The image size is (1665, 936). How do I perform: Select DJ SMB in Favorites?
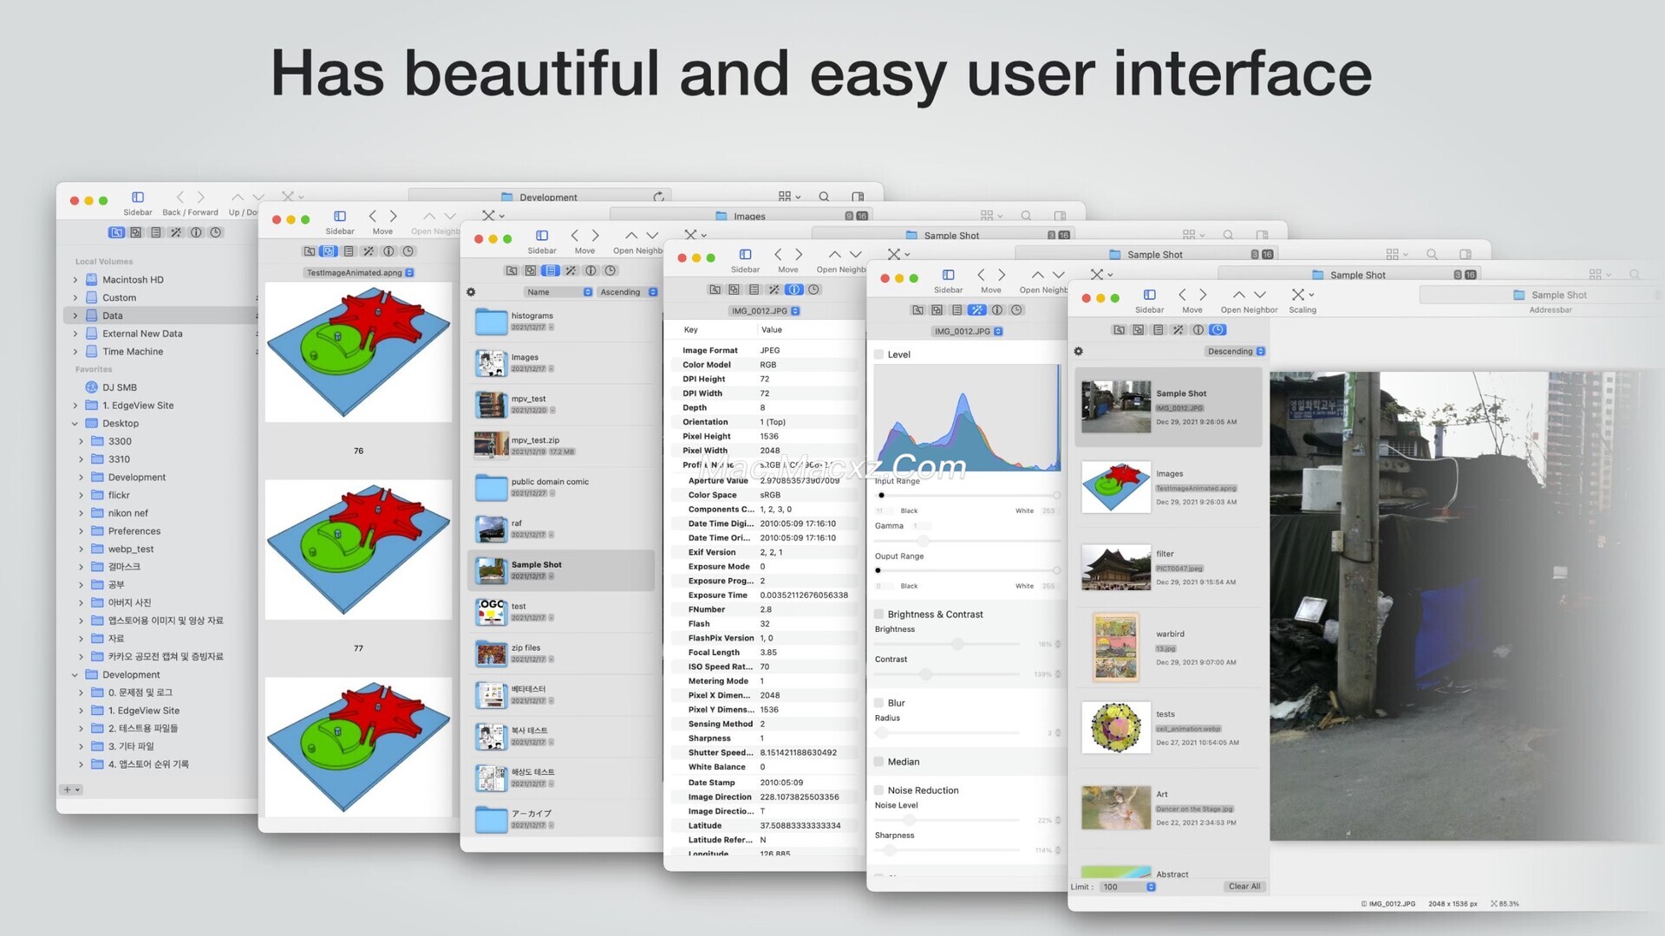120,387
